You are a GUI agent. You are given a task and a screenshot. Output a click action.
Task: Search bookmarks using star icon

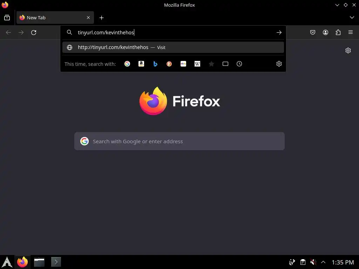point(211,64)
